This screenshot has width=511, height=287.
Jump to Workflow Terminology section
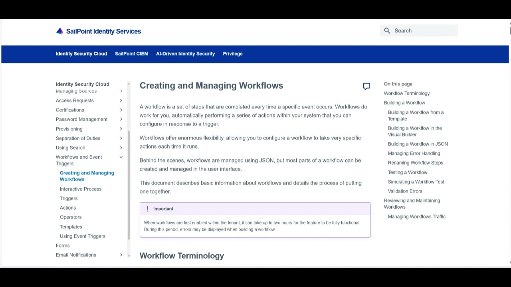(407, 93)
